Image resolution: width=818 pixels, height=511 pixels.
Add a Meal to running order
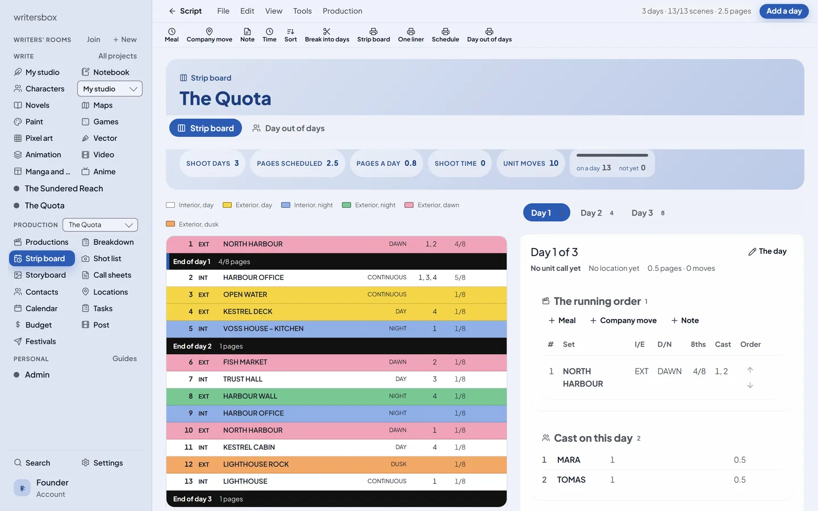(562, 320)
